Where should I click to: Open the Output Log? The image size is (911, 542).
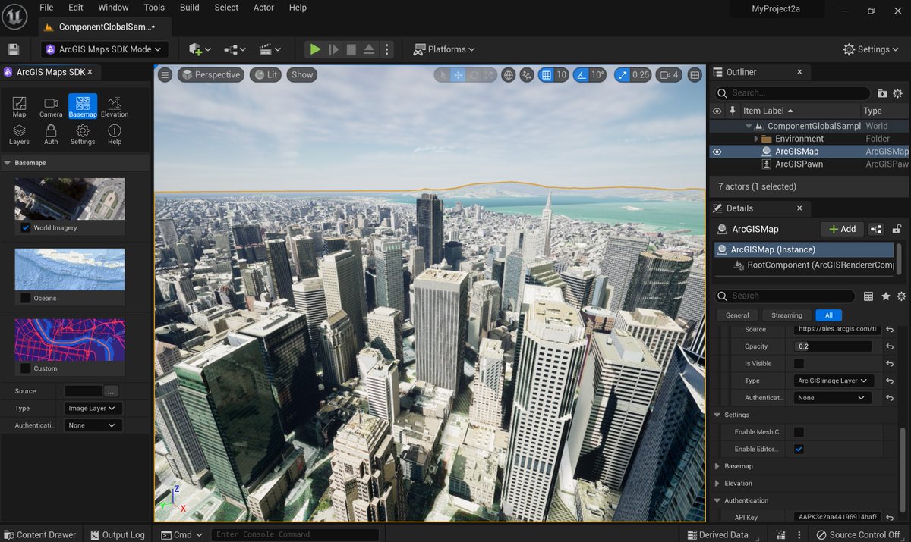coord(116,534)
